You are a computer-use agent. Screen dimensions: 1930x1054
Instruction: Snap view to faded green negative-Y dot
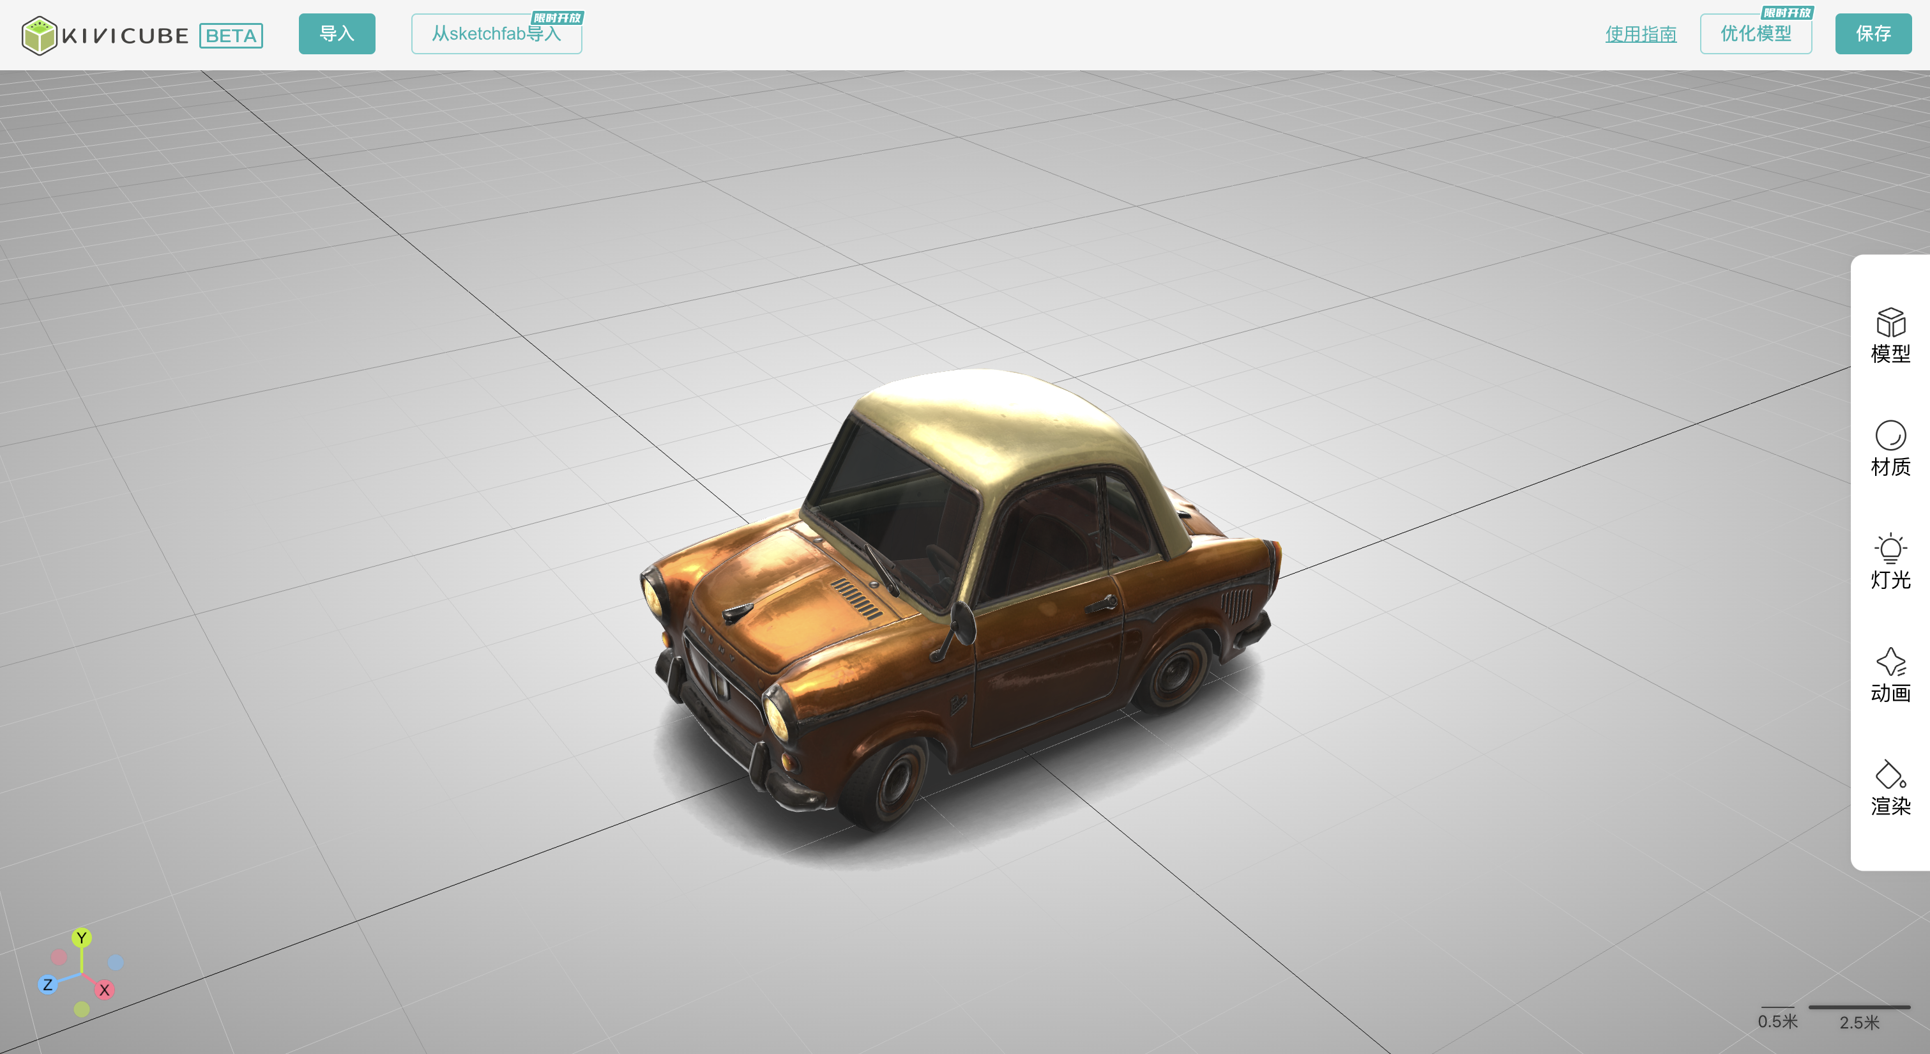[x=82, y=1009]
